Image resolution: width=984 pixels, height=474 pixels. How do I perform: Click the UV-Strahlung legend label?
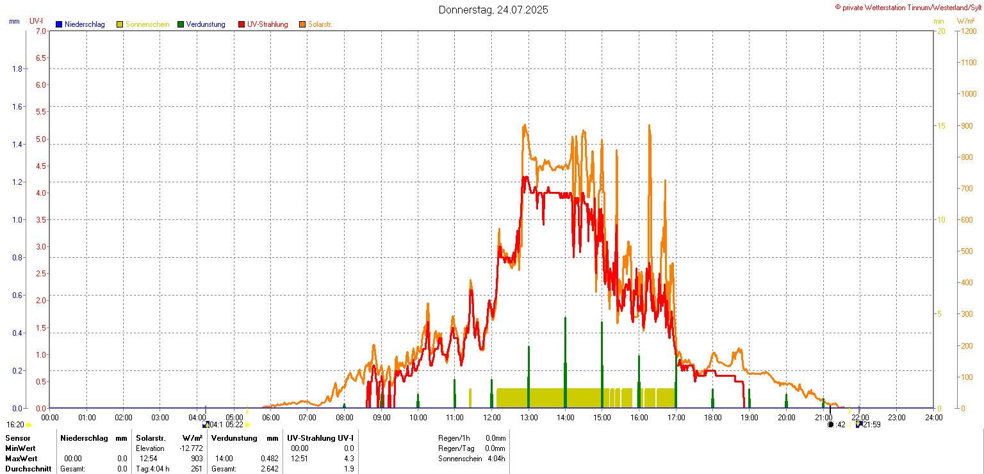tap(268, 24)
